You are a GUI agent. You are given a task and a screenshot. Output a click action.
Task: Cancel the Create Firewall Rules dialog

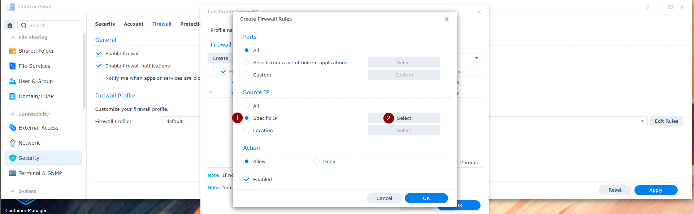point(384,198)
